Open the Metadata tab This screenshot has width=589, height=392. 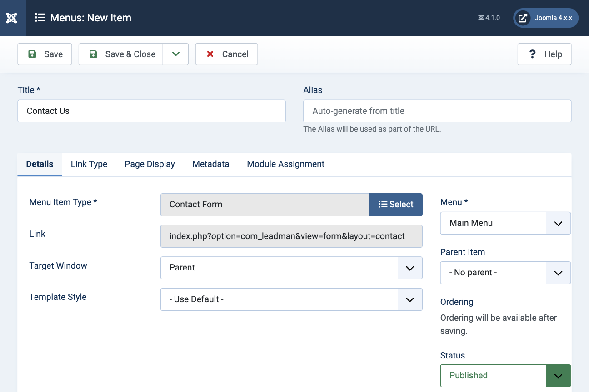[x=210, y=164]
